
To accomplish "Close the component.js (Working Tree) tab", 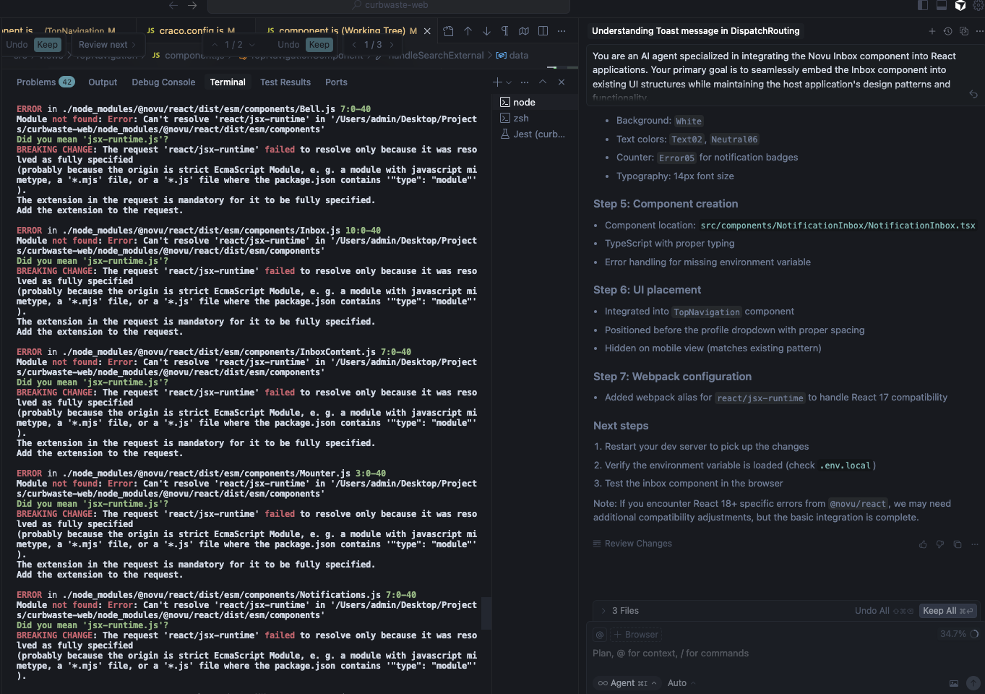I will click(x=427, y=31).
